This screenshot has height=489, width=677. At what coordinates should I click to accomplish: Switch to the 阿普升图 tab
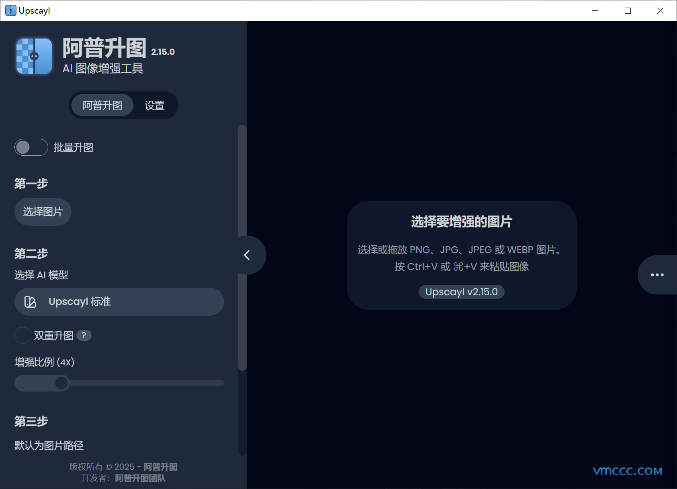pos(102,106)
